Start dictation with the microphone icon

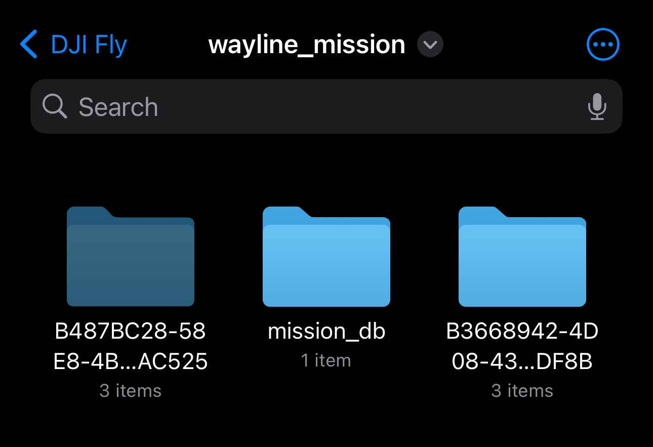click(597, 106)
